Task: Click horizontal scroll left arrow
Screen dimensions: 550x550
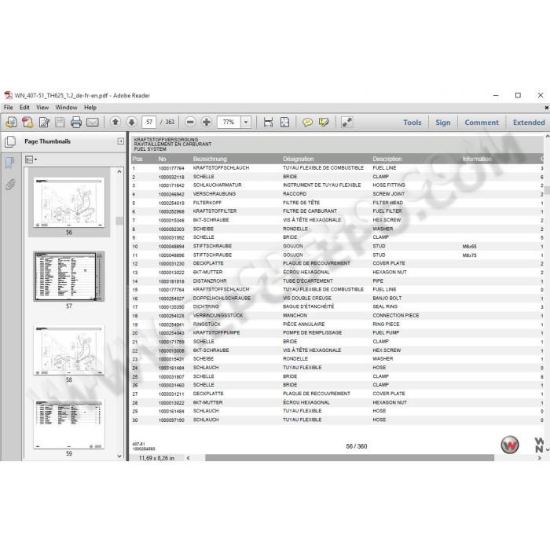Action: [189, 458]
